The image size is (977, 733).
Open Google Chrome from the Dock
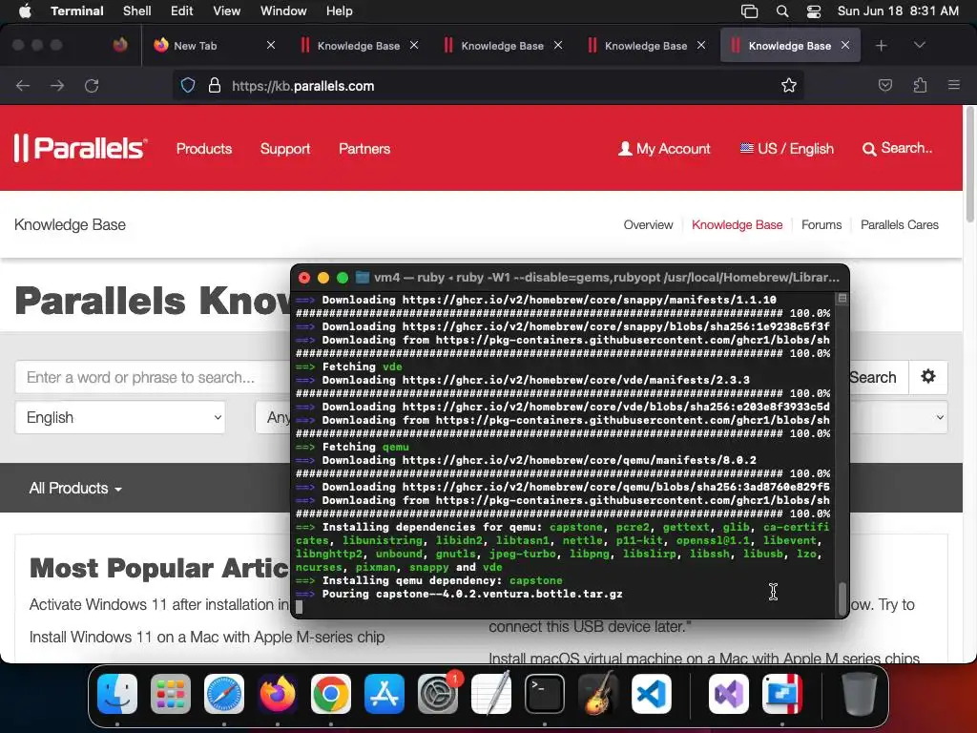point(331,693)
